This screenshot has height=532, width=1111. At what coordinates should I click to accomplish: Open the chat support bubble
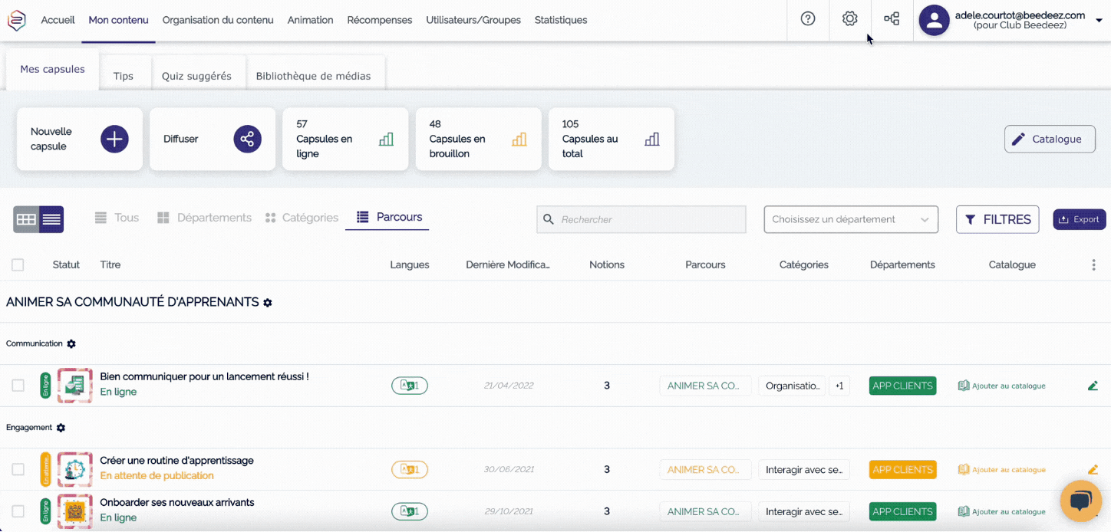pos(1080,501)
